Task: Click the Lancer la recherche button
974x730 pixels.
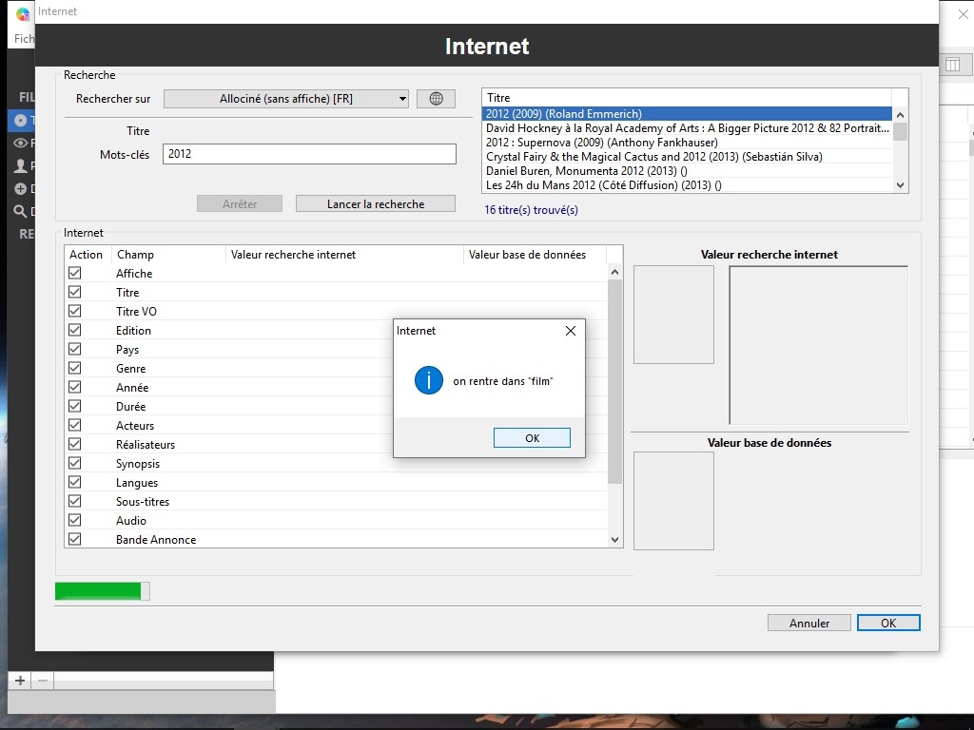Action: [x=376, y=203]
